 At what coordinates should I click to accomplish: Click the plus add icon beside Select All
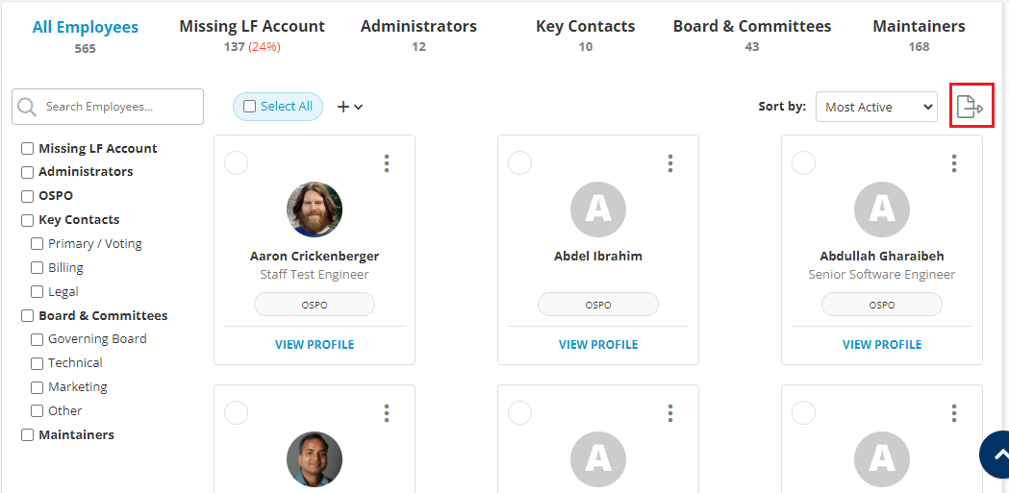click(342, 107)
